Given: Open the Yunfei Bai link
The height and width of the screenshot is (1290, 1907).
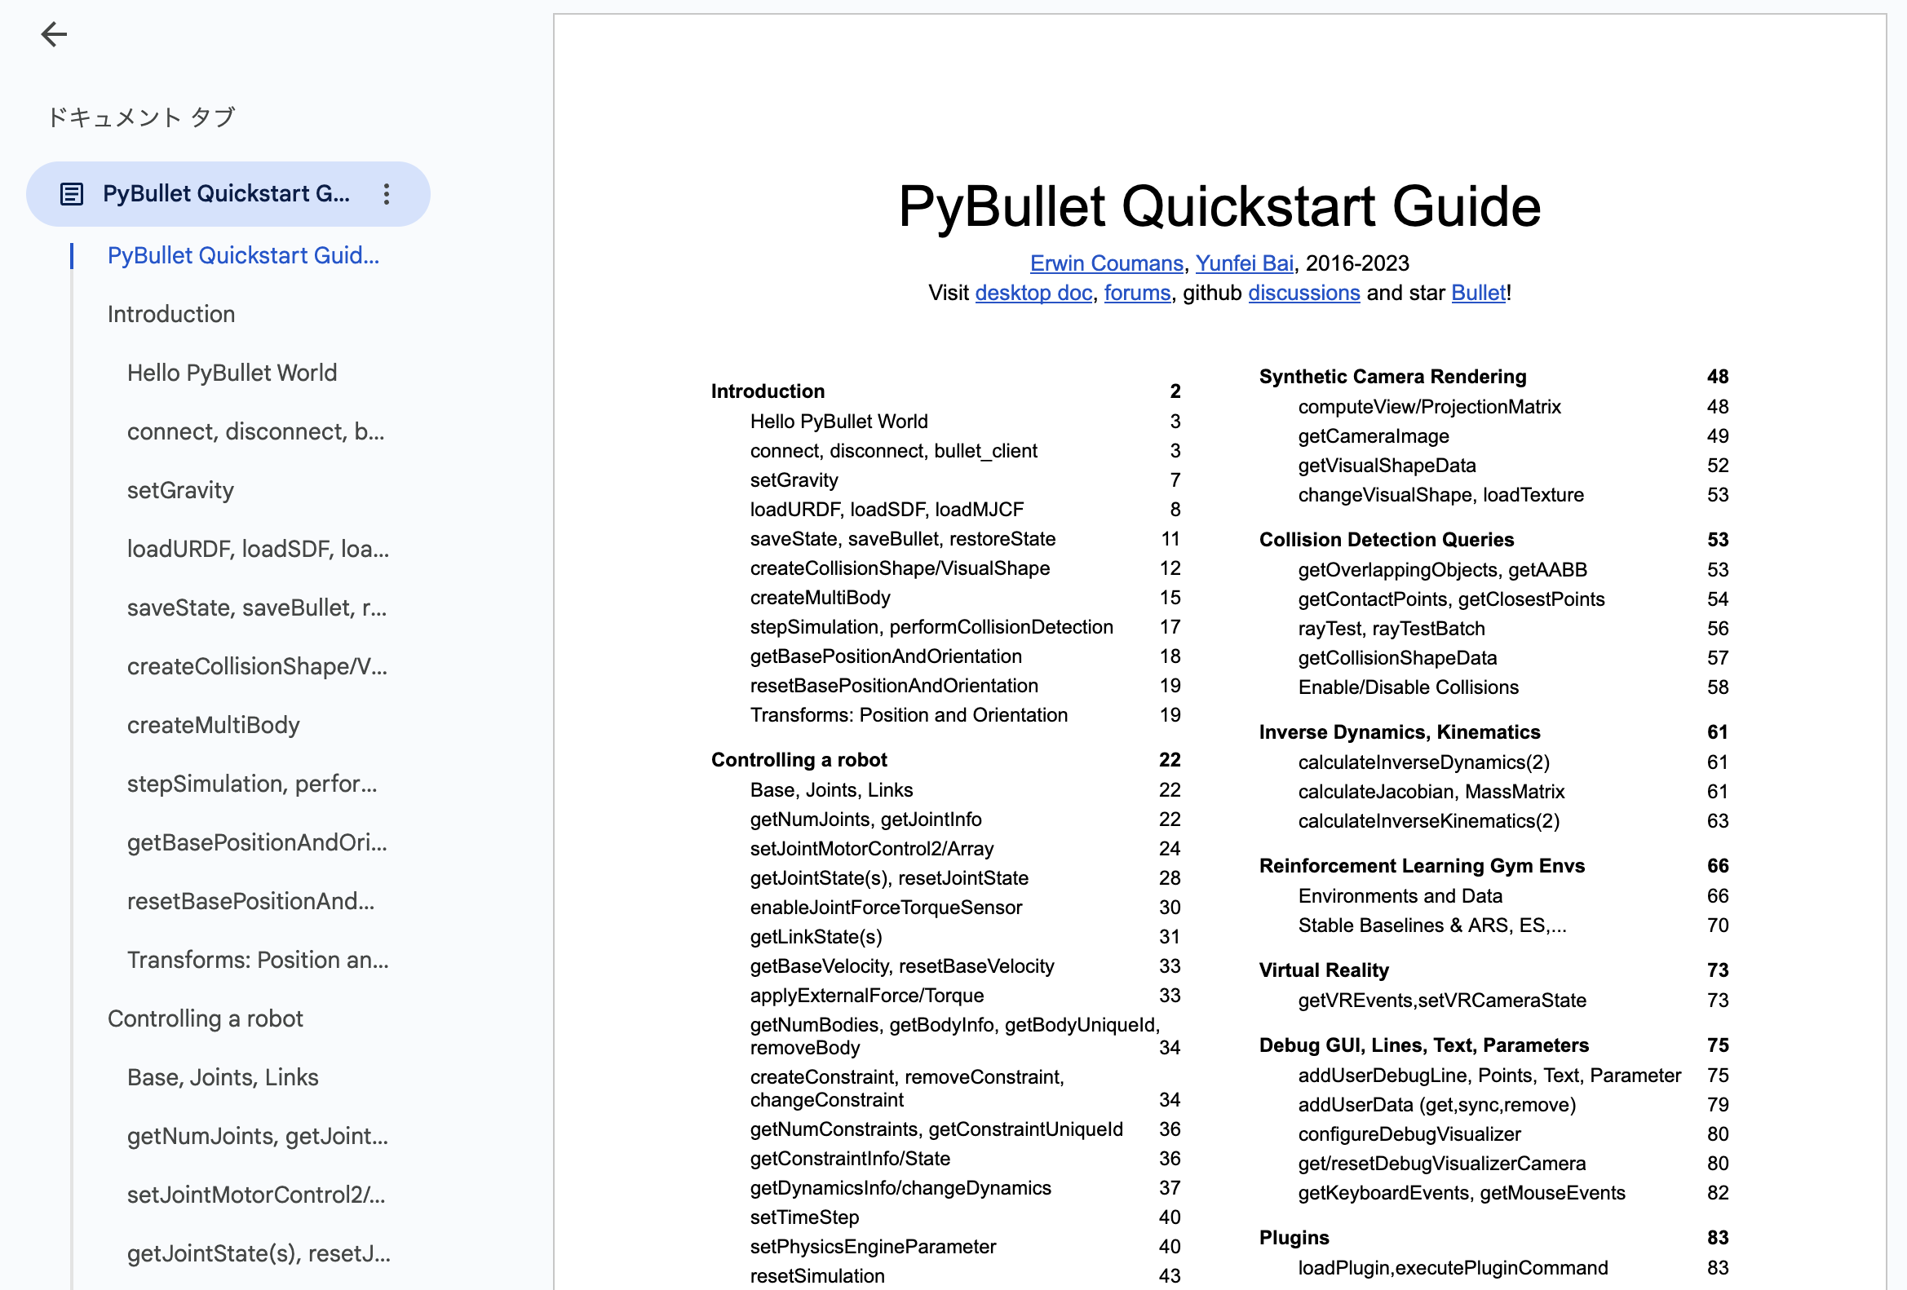Looking at the screenshot, I should tap(1243, 263).
